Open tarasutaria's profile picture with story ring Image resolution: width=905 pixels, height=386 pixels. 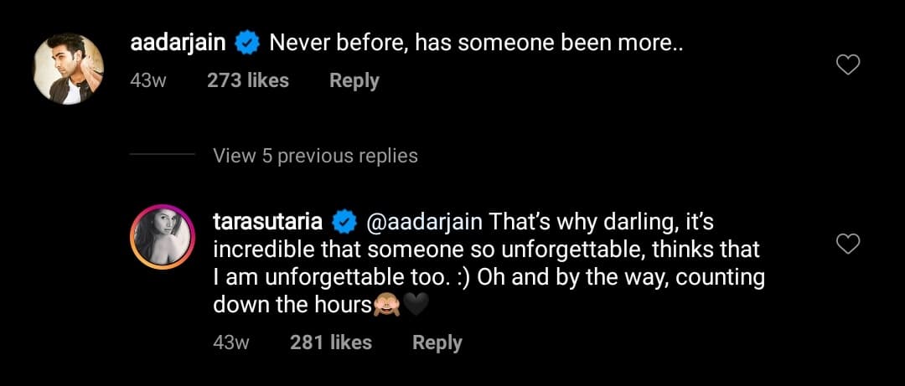163,236
